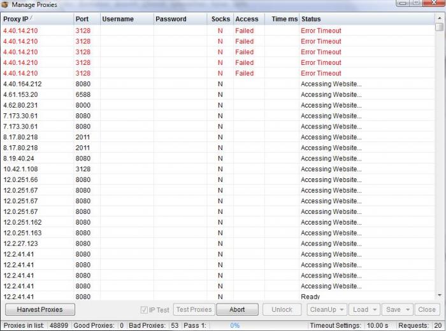Sort by the Username column header
This screenshot has height=331, width=446.
pos(127,19)
